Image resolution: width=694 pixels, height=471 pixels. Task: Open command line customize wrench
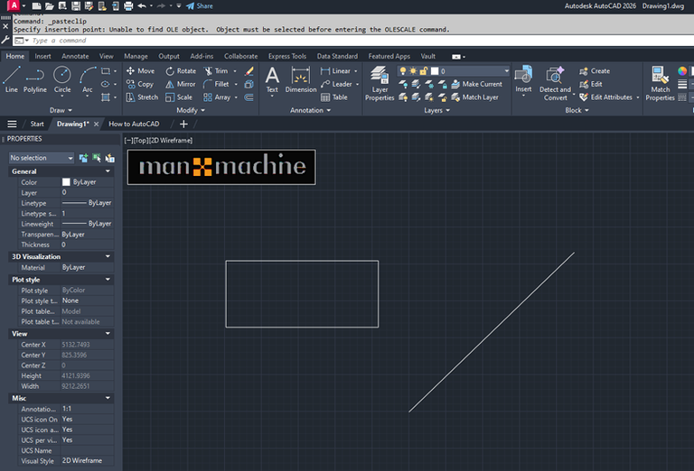tap(5, 40)
